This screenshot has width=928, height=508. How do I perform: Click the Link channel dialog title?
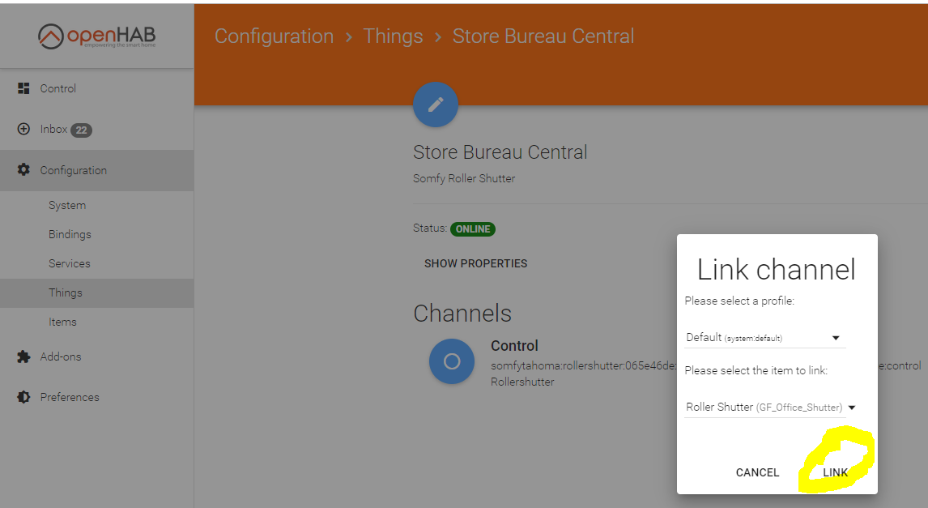tap(776, 269)
